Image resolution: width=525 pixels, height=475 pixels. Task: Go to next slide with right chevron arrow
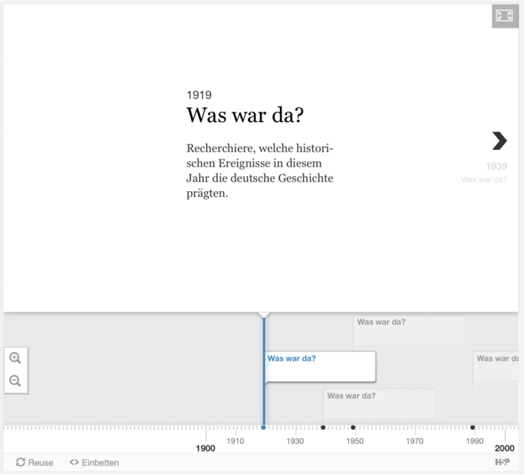(x=499, y=140)
